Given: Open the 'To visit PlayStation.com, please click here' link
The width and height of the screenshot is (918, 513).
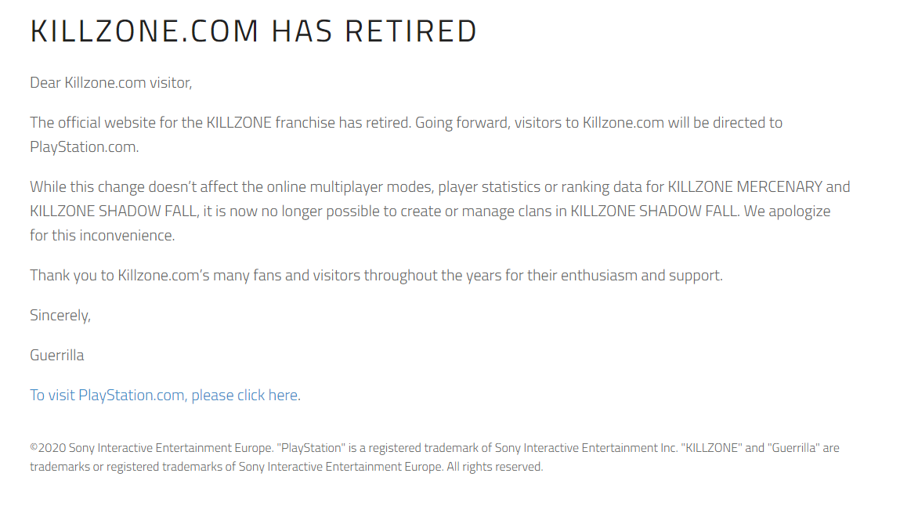Looking at the screenshot, I should [164, 396].
